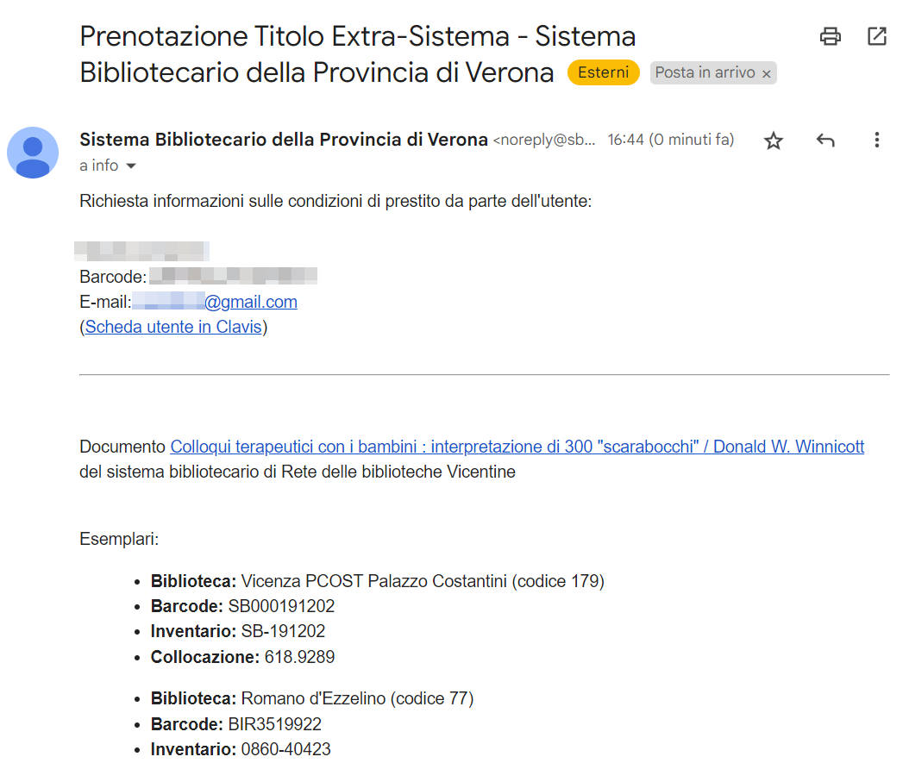Click the noreply sender email address
The width and height of the screenshot is (909, 763).
point(544,141)
